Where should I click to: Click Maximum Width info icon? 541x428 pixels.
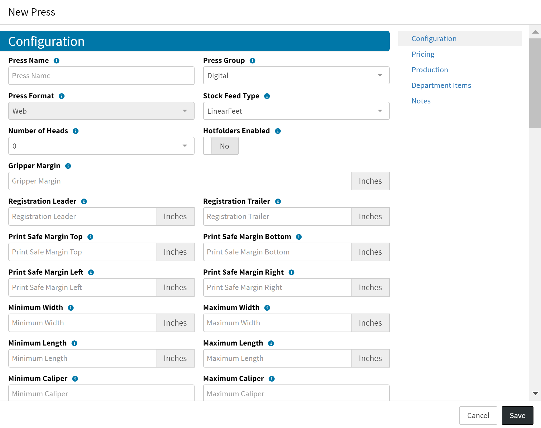[x=267, y=308]
